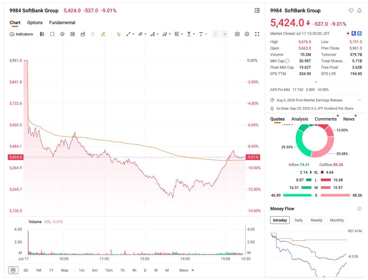Change chart style via candlestick icon

coord(42,34)
